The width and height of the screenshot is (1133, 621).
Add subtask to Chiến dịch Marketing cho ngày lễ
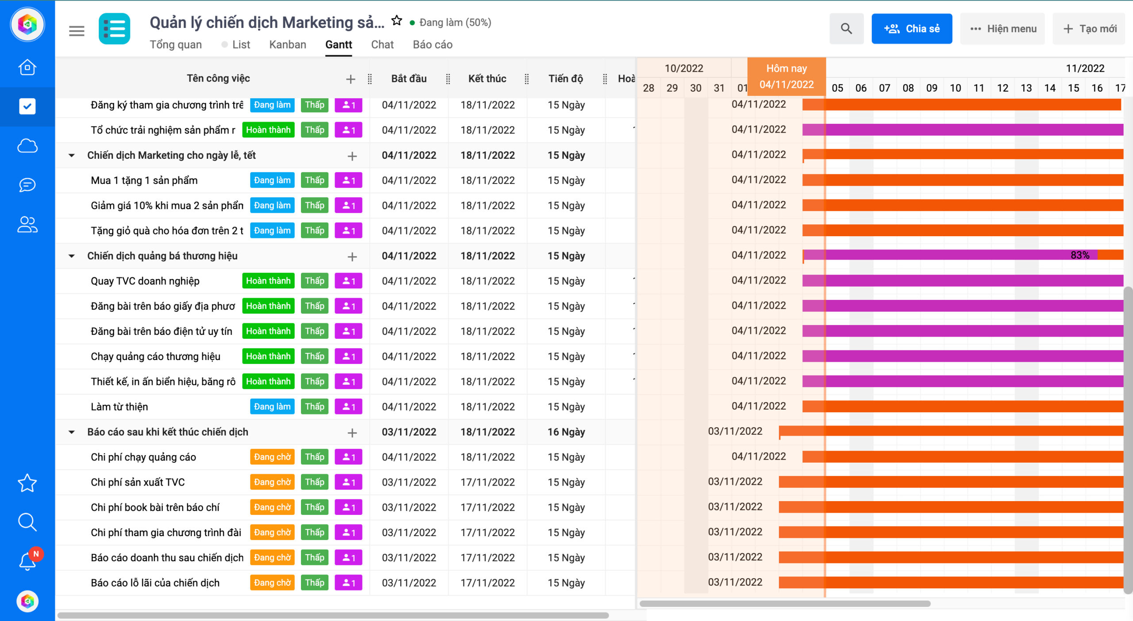coord(352,156)
